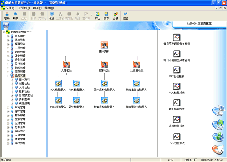This screenshot has width=227, height=162.
Task: Select 统计报表 in the tree
Action: tap(24, 103)
